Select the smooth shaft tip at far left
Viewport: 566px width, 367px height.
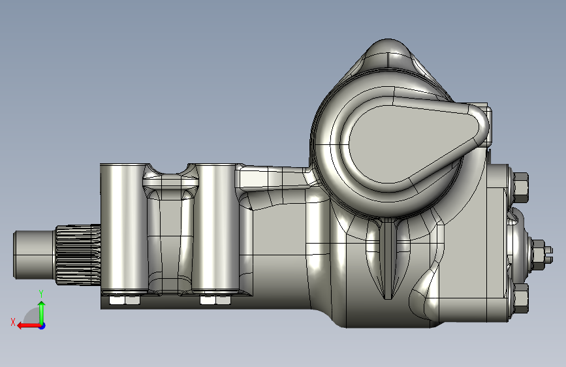35,255
